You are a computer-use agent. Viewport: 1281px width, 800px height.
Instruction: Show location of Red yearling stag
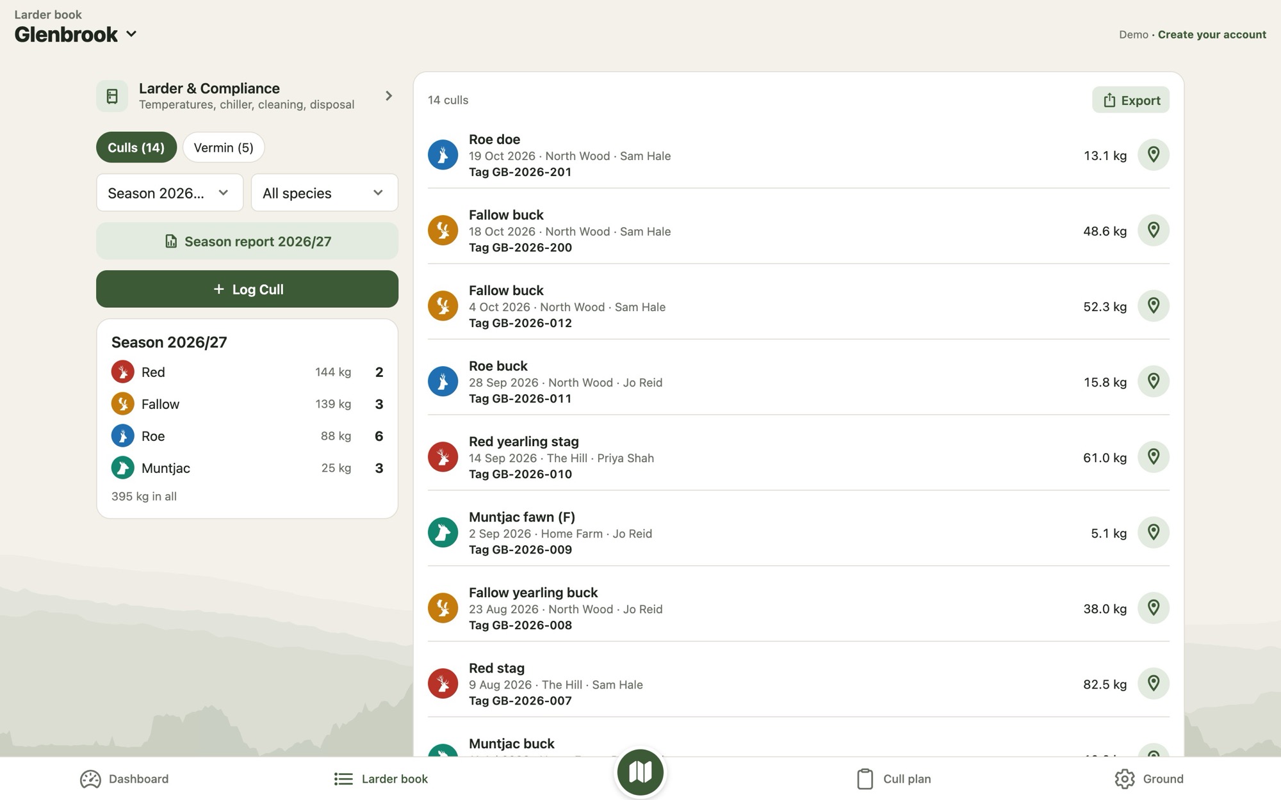[1153, 457]
